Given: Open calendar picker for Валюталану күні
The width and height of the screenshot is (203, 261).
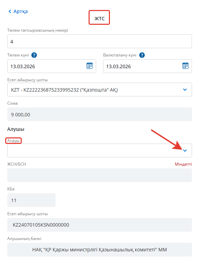Looking at the screenshot, I should [x=185, y=66].
